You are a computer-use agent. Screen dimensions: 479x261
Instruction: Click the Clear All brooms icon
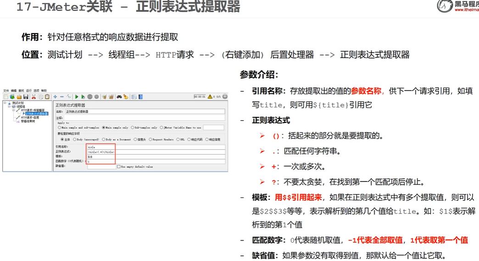pyautogui.click(x=111, y=97)
